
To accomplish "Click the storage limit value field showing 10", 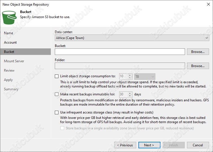I will tap(123, 76).
